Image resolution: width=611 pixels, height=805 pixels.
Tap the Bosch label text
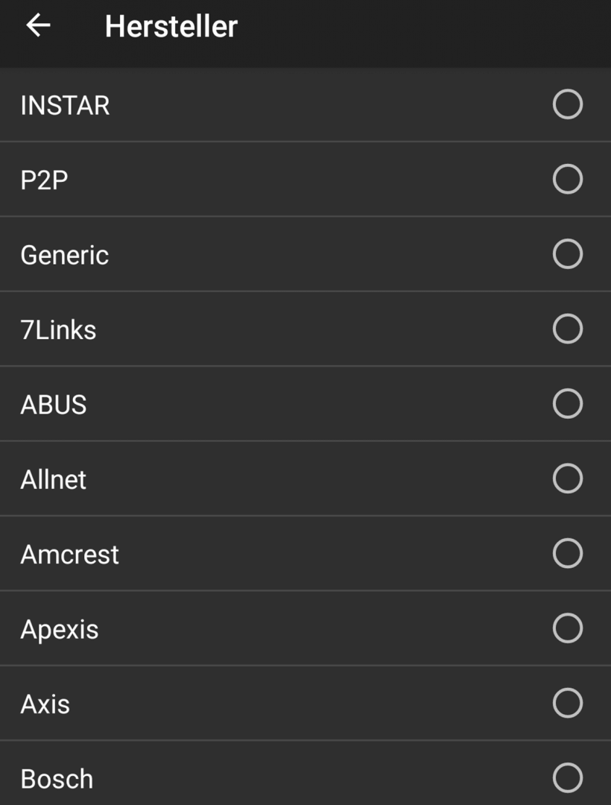pos(57,779)
